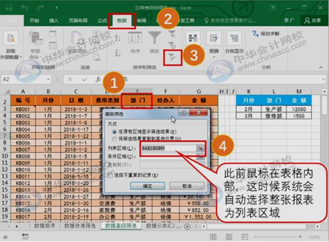
Task: Click the 共享 share button
Action: pos(313,20)
